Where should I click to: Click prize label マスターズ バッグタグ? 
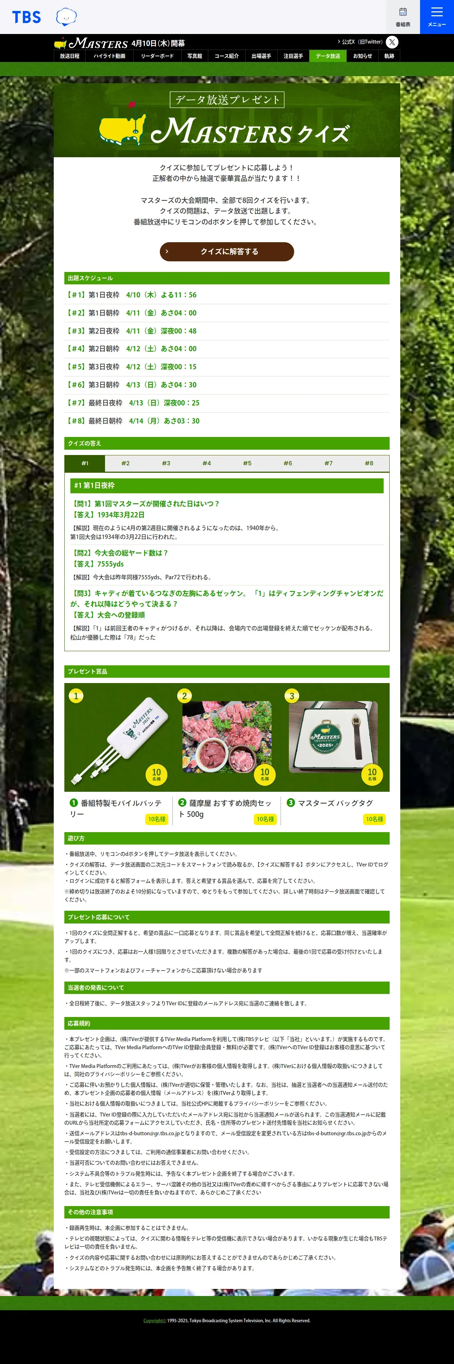330,803
